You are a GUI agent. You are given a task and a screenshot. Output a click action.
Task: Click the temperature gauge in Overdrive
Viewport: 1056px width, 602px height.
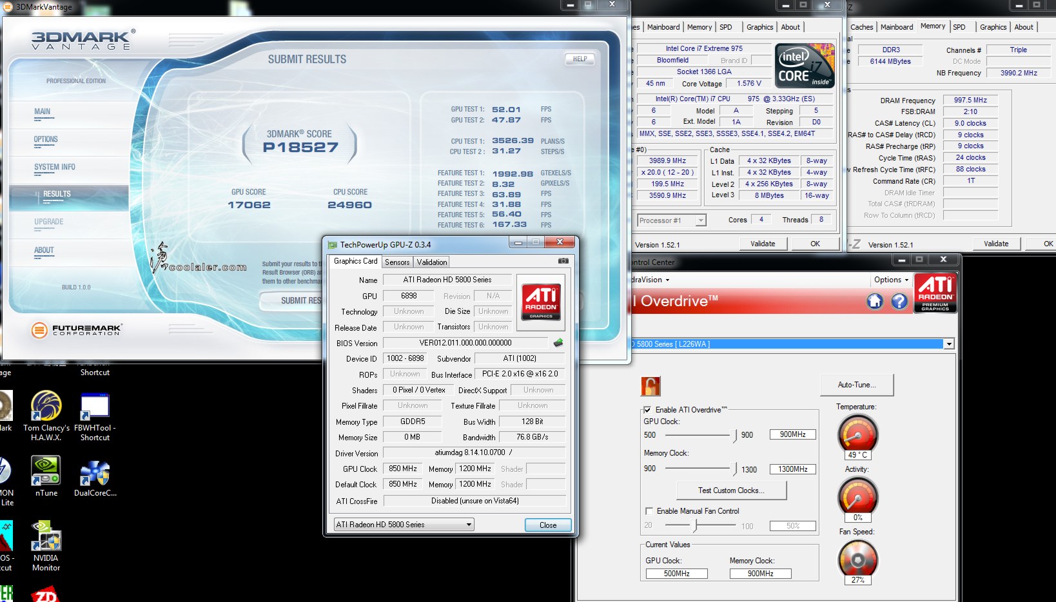[857, 432]
